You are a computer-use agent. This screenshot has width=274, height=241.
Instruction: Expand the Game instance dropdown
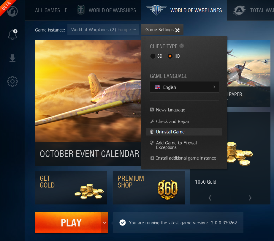pyautogui.click(x=103, y=29)
